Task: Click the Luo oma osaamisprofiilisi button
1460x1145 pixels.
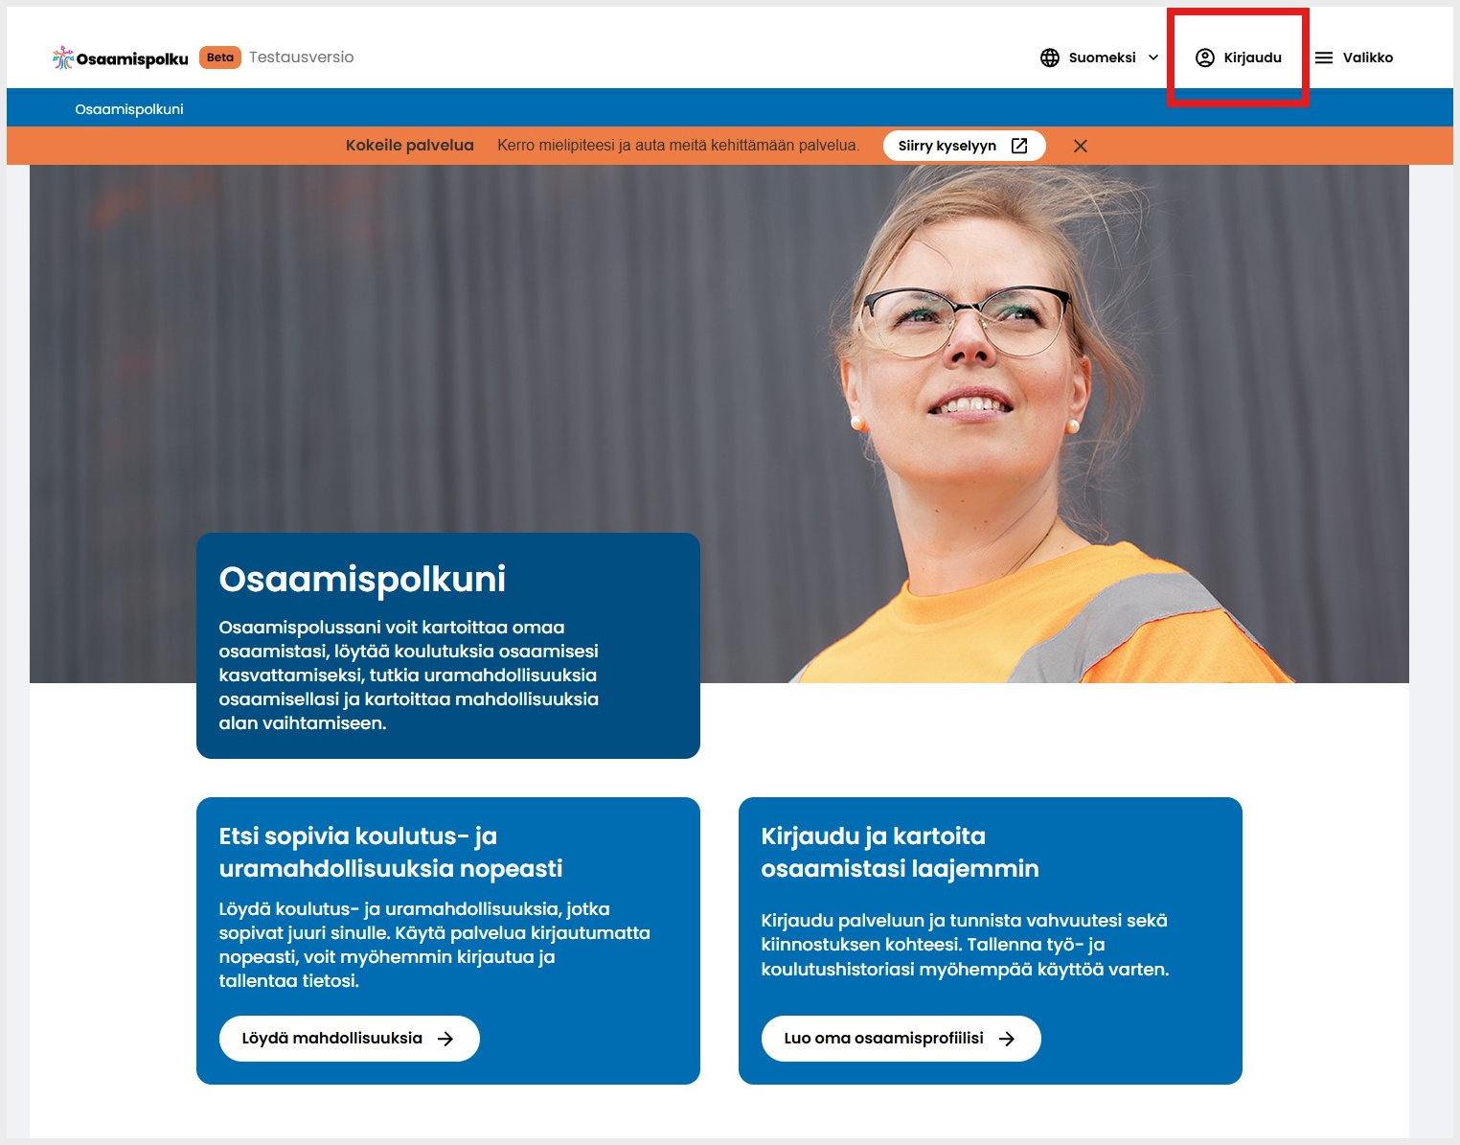Action: pos(901,1039)
